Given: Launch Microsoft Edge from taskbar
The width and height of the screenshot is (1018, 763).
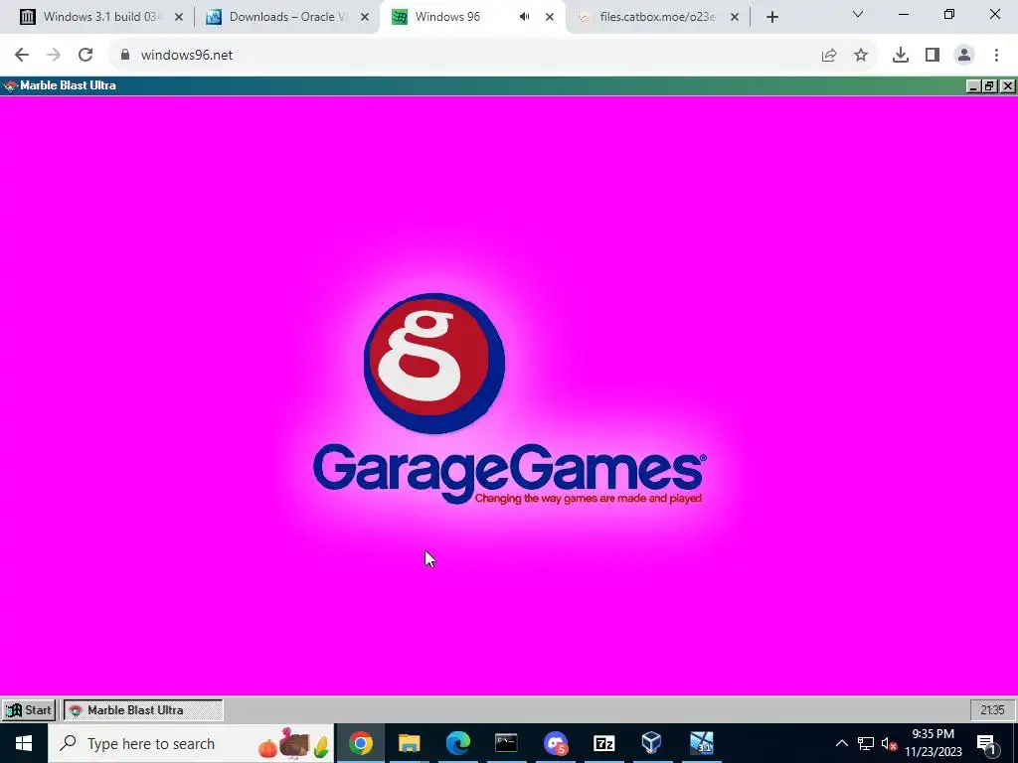Looking at the screenshot, I should point(457,743).
